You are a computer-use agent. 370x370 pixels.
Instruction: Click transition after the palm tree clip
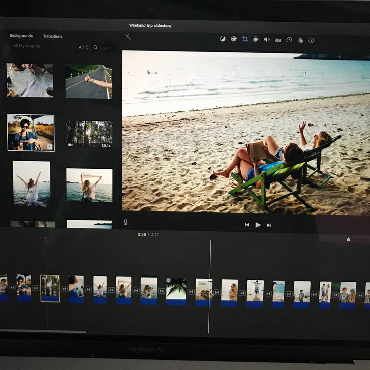point(191,292)
